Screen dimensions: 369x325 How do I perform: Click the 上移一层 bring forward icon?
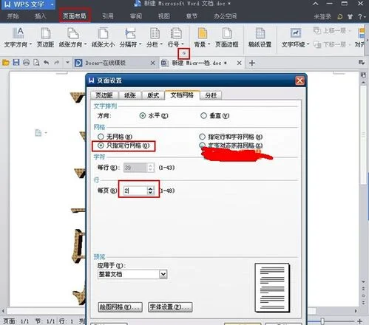tap(317, 30)
